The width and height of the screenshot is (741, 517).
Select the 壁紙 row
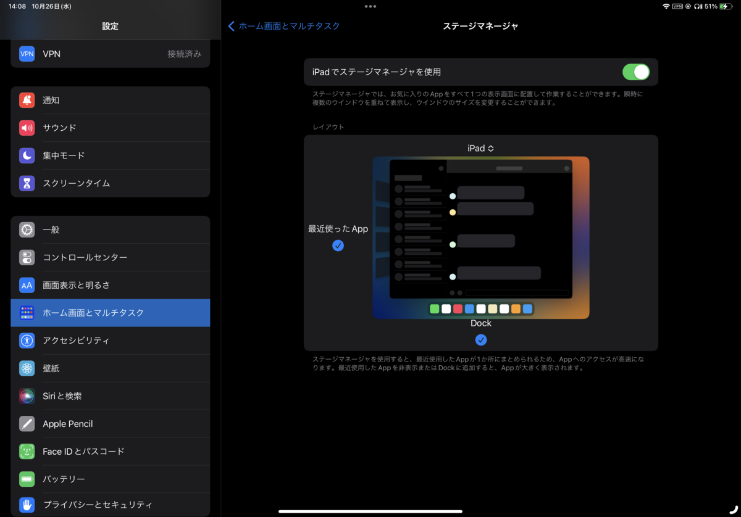tap(111, 368)
